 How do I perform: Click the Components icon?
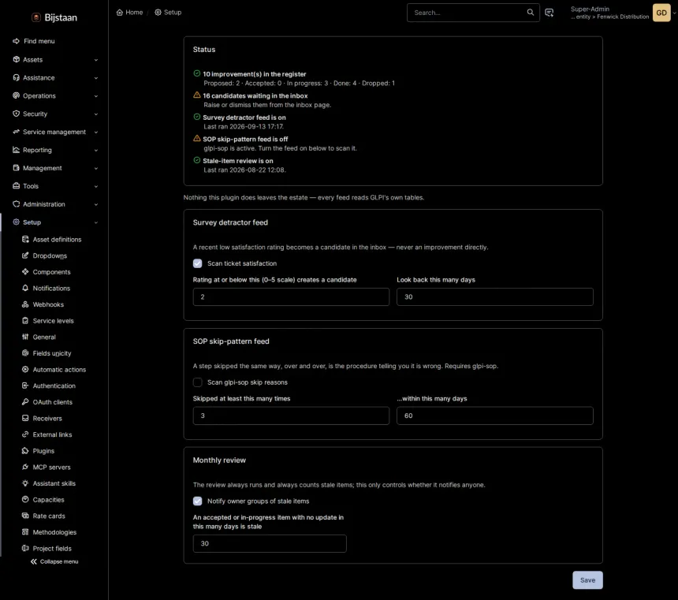click(25, 272)
